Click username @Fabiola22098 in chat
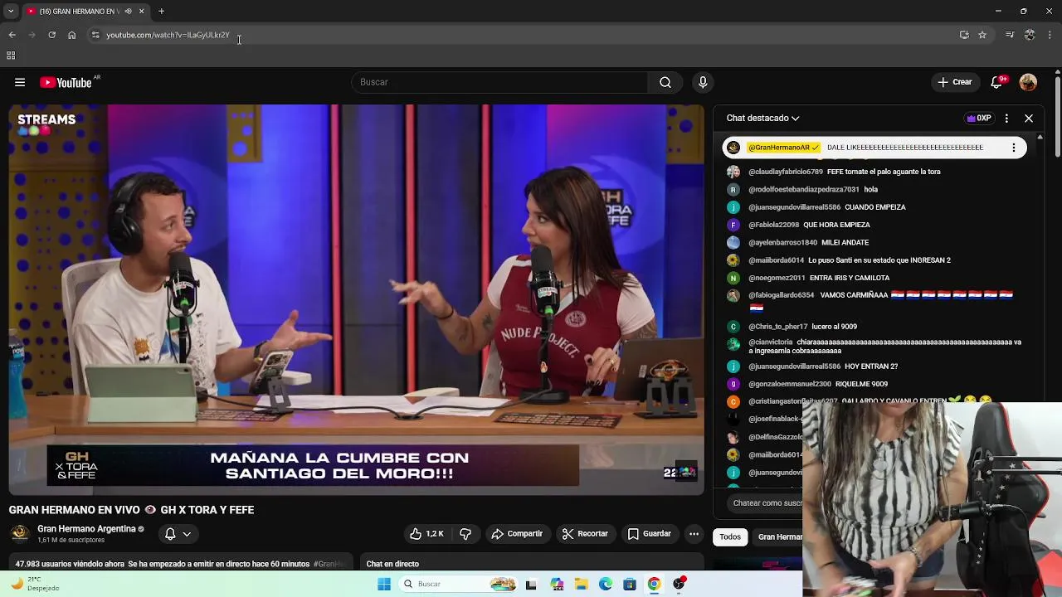Image resolution: width=1062 pixels, height=597 pixels. 774,225
